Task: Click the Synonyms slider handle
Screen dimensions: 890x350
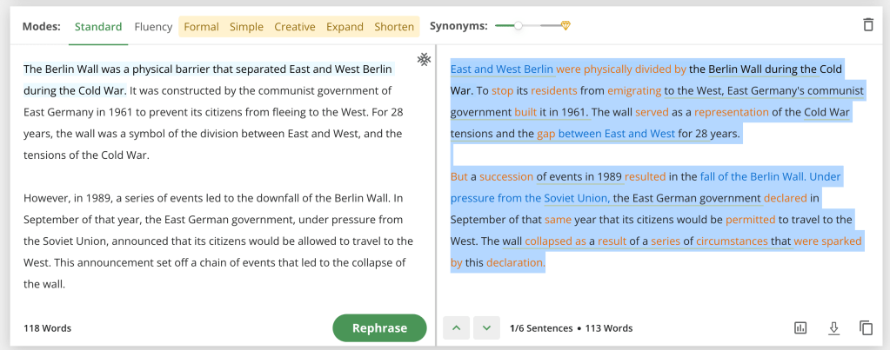Action: (519, 25)
